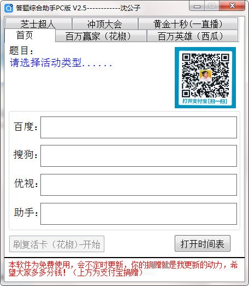Screen dimensions: 249x286
Task: Click inside the 助手 text box
Action: pos(139,214)
